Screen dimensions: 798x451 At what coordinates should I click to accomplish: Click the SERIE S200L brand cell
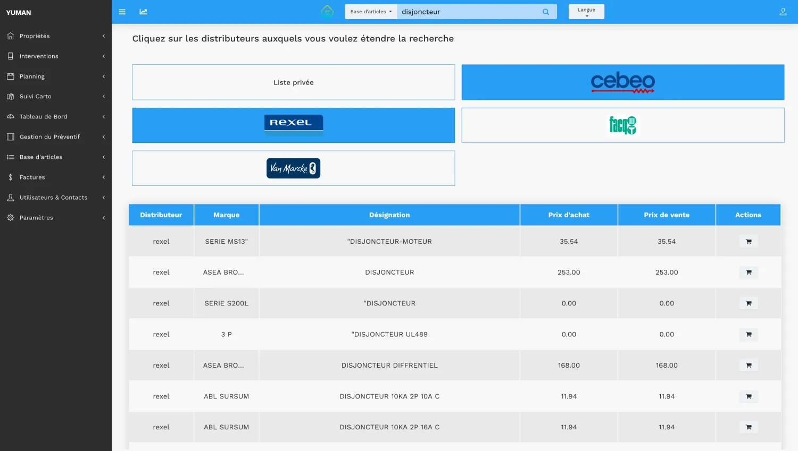[x=227, y=303]
